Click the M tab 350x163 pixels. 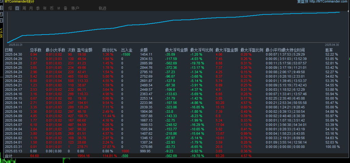(x=59, y=8)
